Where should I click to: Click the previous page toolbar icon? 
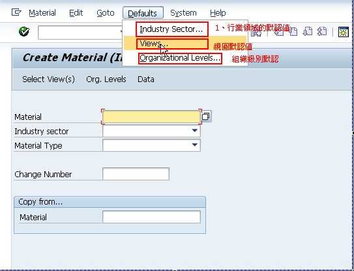293,31
